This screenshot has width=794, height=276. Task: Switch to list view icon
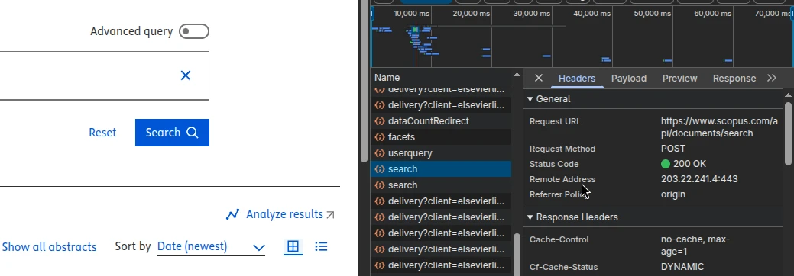point(321,246)
